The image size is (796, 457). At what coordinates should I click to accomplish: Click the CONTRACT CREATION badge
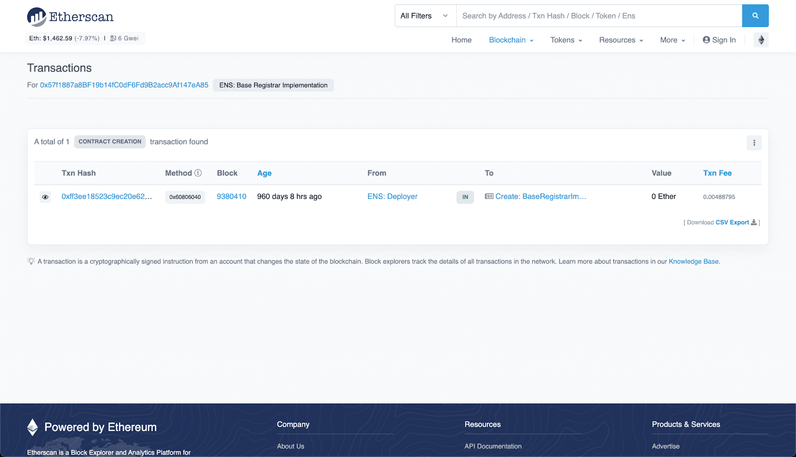pyautogui.click(x=110, y=142)
